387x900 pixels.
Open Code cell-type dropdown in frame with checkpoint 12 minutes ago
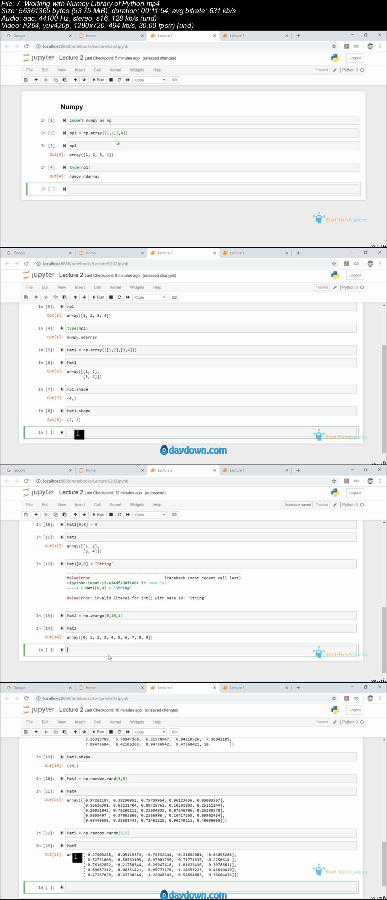click(x=150, y=515)
